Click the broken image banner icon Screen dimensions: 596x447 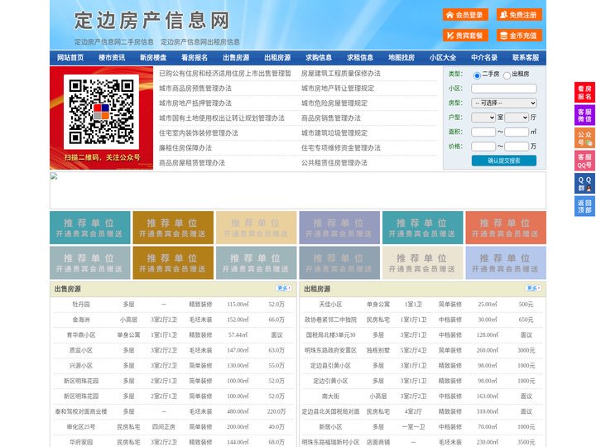54,176
